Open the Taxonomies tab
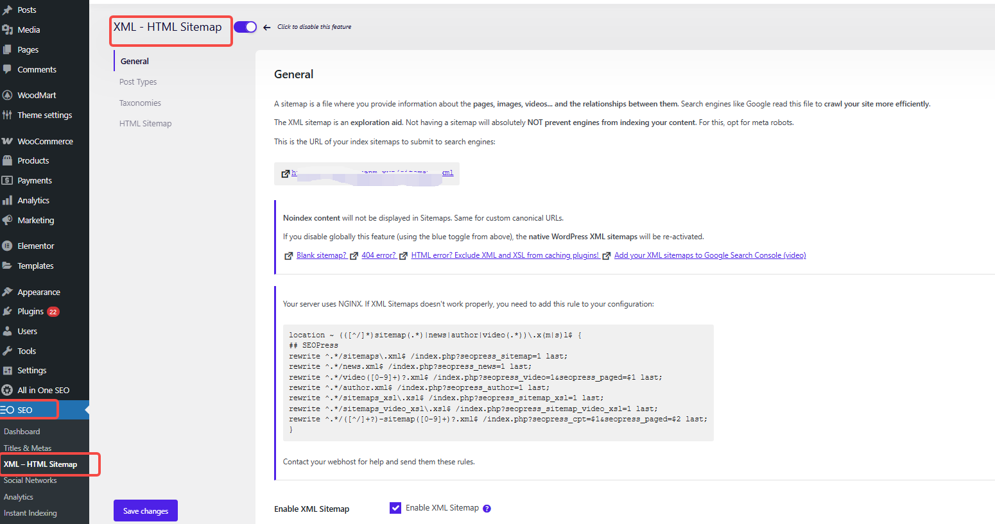The width and height of the screenshot is (995, 524). [140, 103]
